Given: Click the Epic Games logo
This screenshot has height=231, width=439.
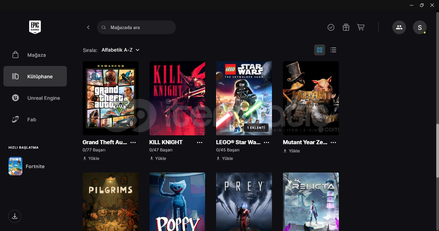Looking at the screenshot, I should (x=35, y=27).
